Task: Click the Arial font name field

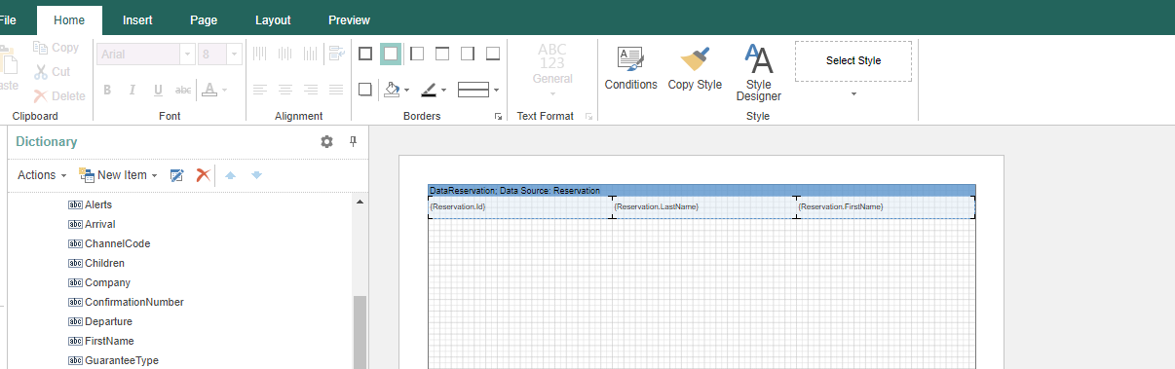Action: click(x=138, y=55)
